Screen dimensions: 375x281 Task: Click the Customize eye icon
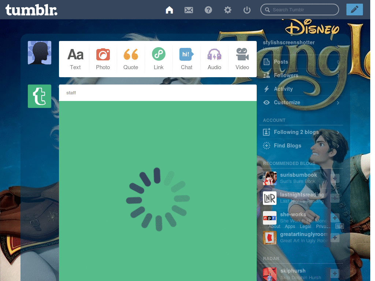tap(267, 102)
